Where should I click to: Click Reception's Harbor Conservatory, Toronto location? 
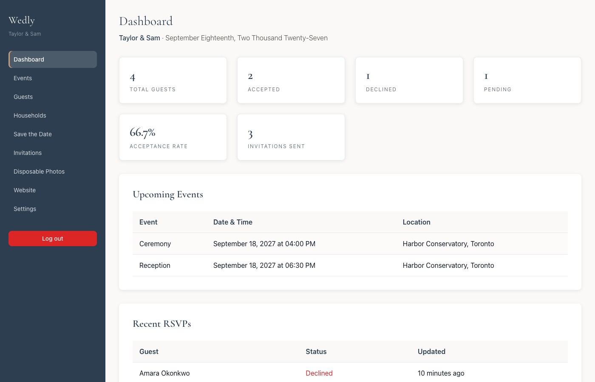click(448, 265)
